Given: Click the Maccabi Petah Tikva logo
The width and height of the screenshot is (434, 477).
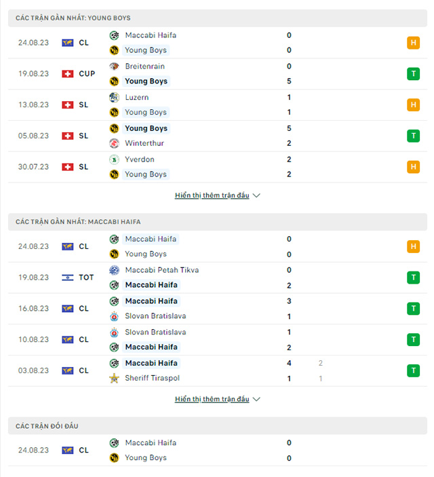Looking at the screenshot, I should coord(114,270).
